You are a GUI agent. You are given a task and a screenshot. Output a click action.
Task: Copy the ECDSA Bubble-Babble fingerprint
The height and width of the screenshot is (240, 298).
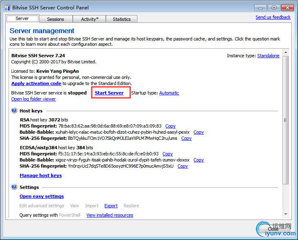point(199,160)
